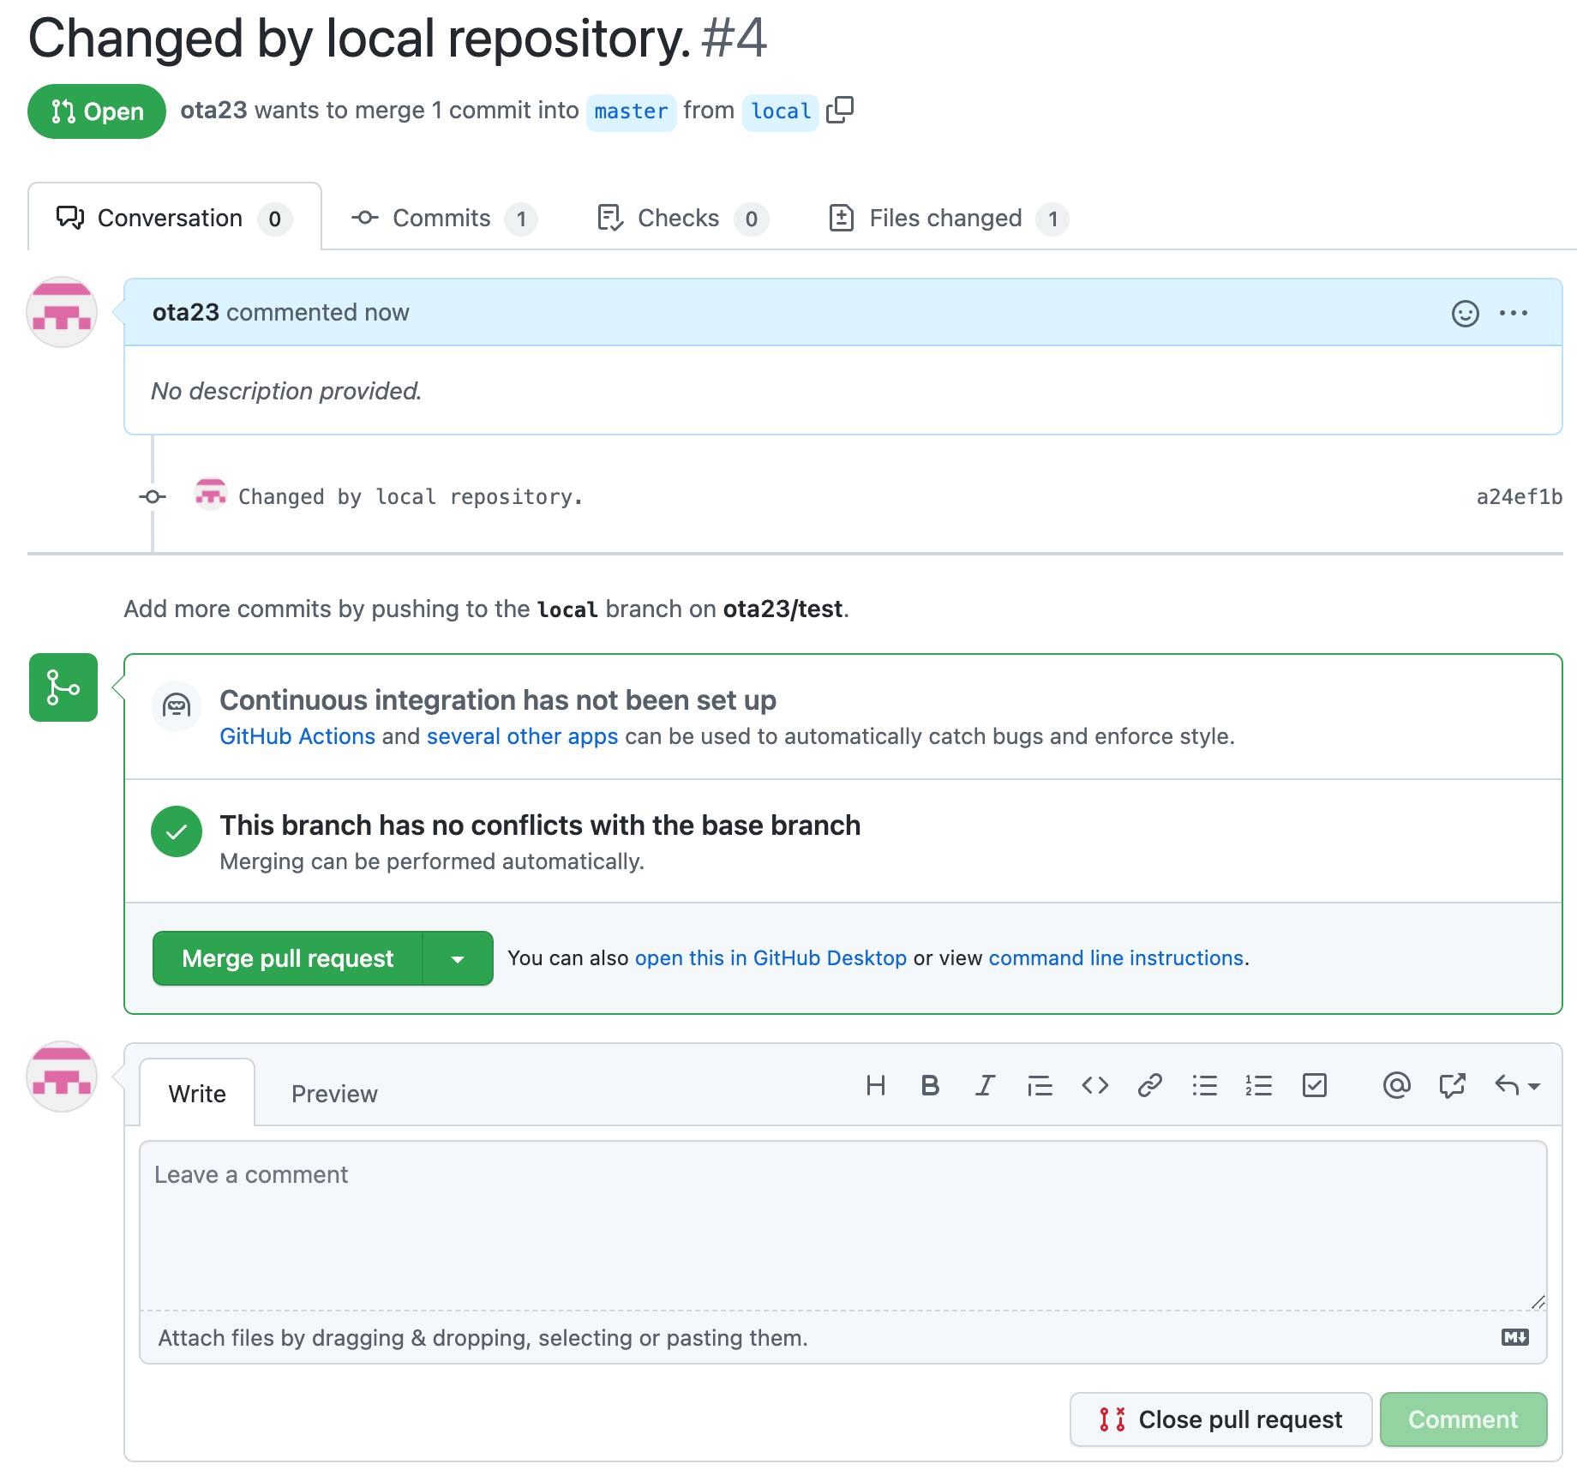This screenshot has height=1476, width=1577.
Task: Insert a numbered list
Action: 1259,1086
